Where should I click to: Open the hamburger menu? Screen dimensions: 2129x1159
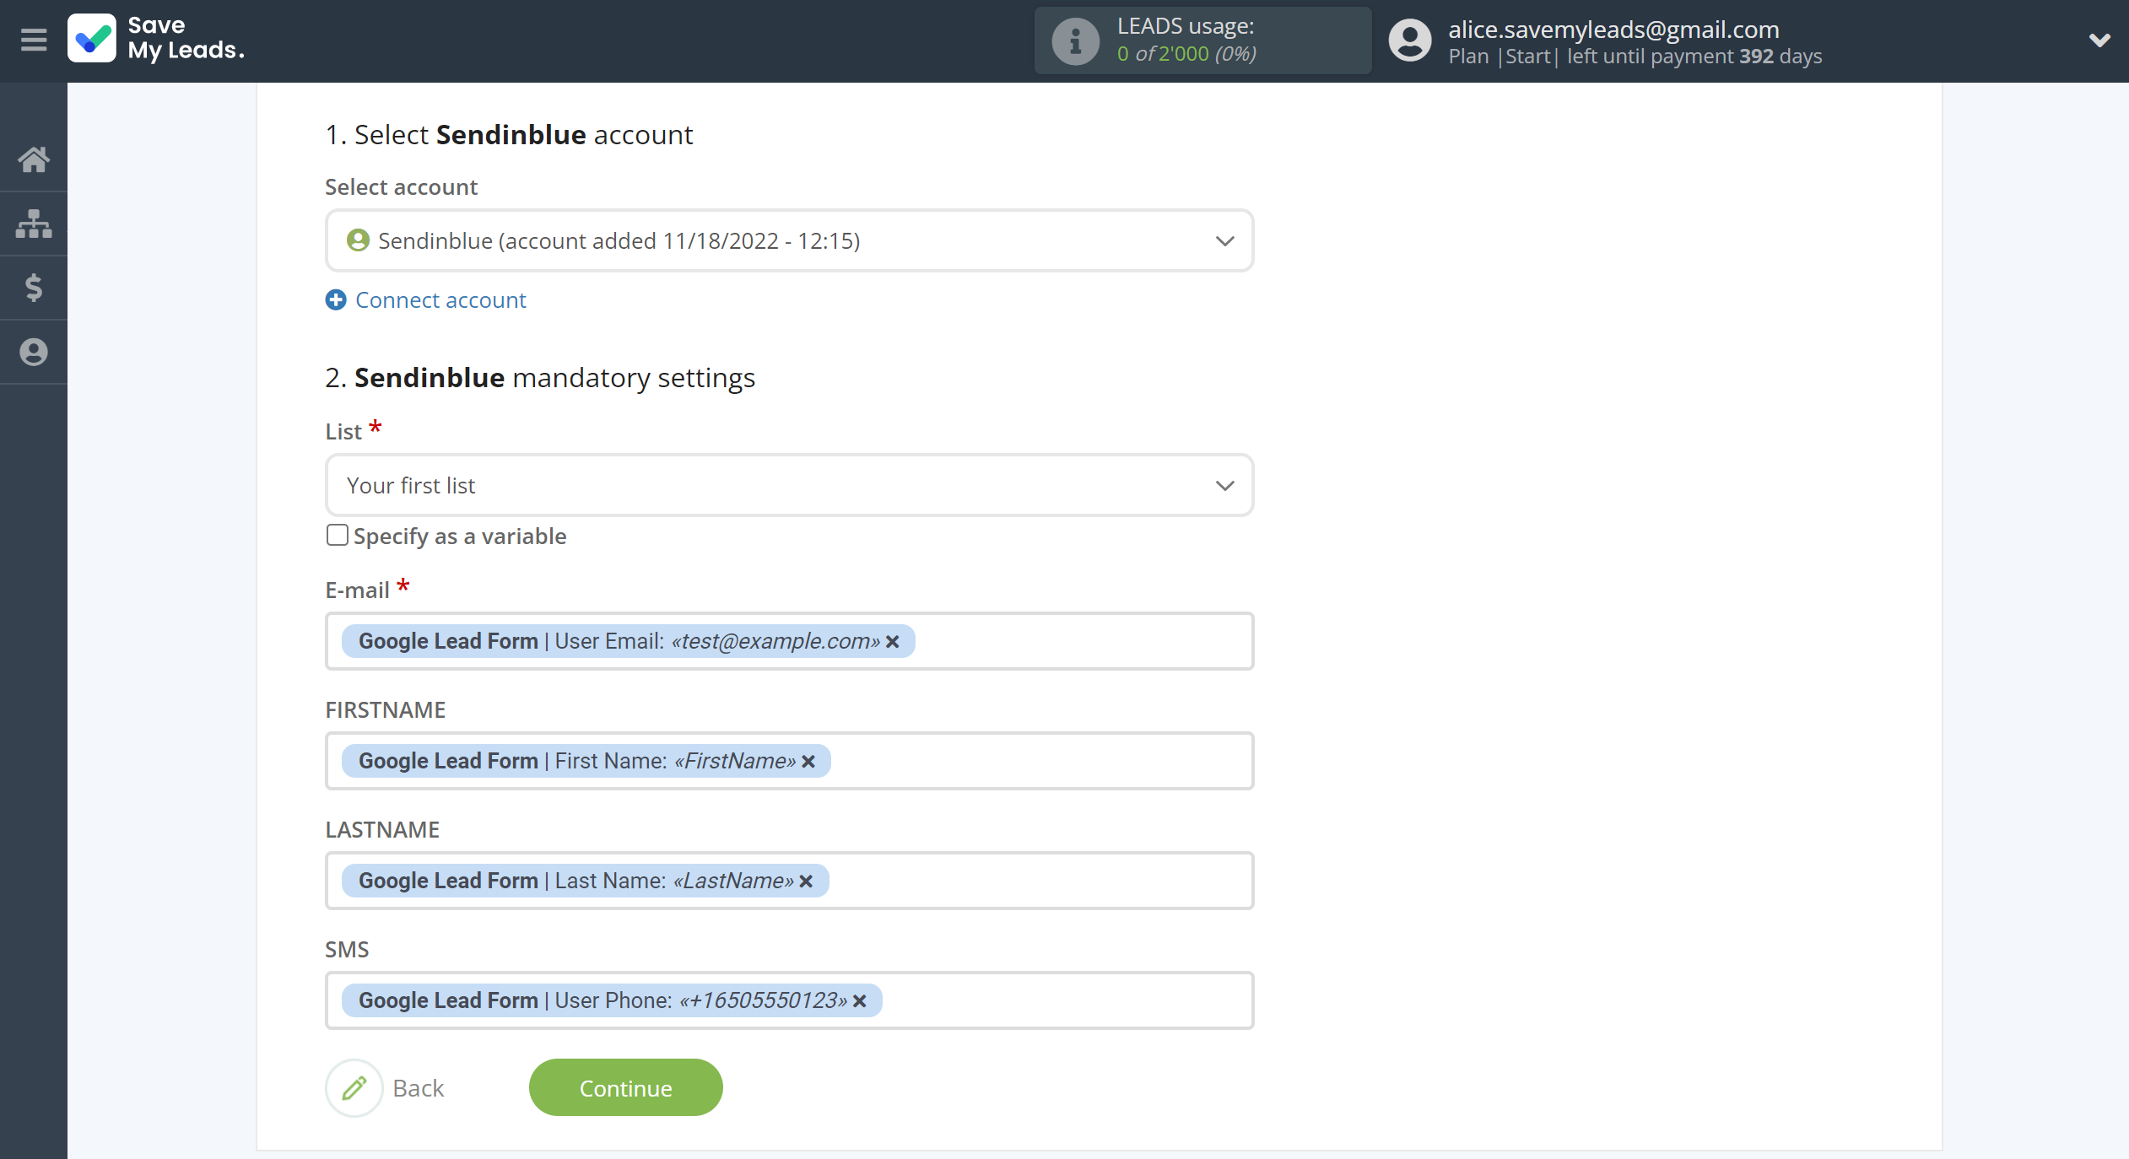click(34, 40)
